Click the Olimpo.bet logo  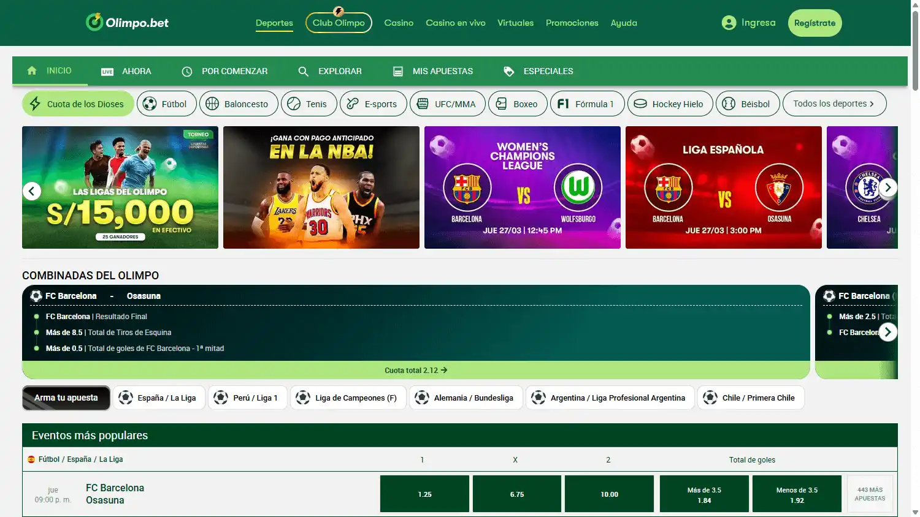[x=127, y=23]
